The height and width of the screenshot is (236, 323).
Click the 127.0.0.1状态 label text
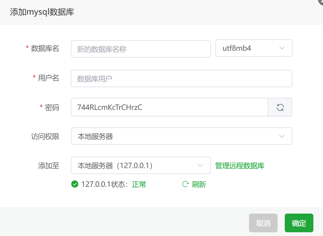104,185
